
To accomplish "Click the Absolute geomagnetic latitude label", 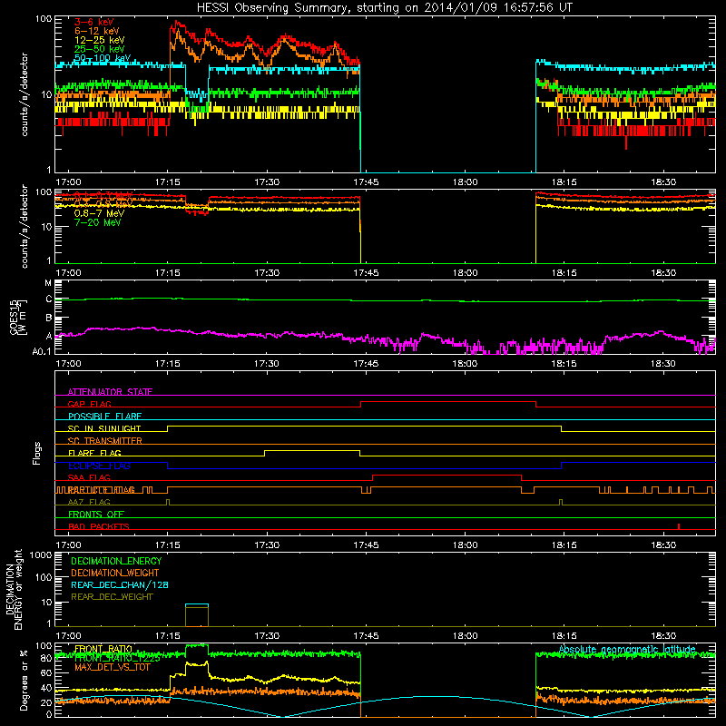I will [x=627, y=649].
